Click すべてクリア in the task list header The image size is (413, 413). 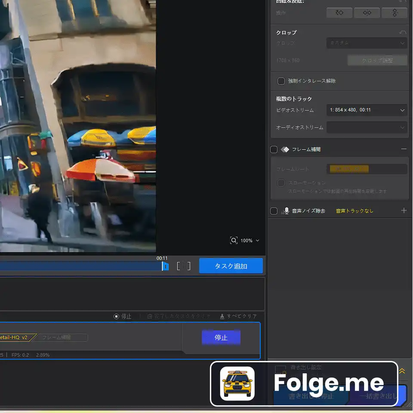pyautogui.click(x=238, y=316)
